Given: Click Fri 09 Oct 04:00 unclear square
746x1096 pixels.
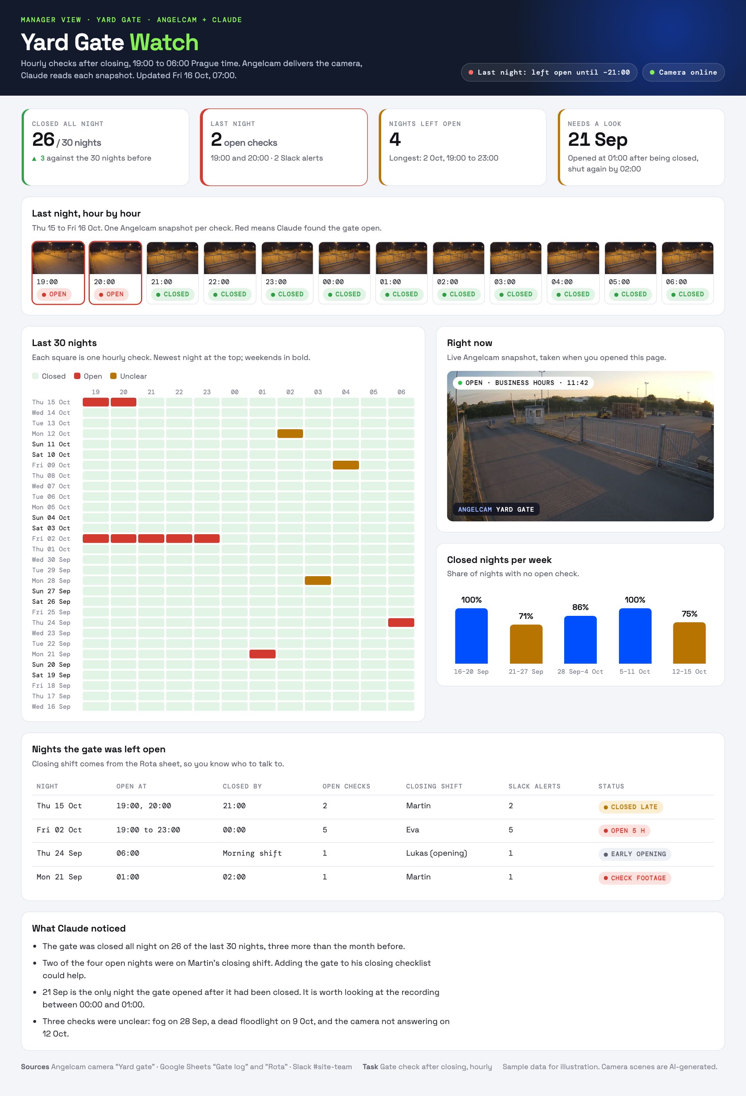Looking at the screenshot, I should [x=346, y=465].
